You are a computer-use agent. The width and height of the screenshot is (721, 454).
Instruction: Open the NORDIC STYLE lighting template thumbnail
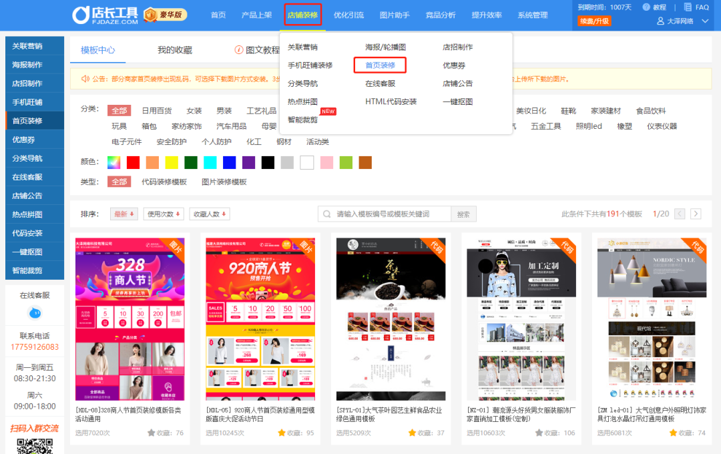[652, 319]
